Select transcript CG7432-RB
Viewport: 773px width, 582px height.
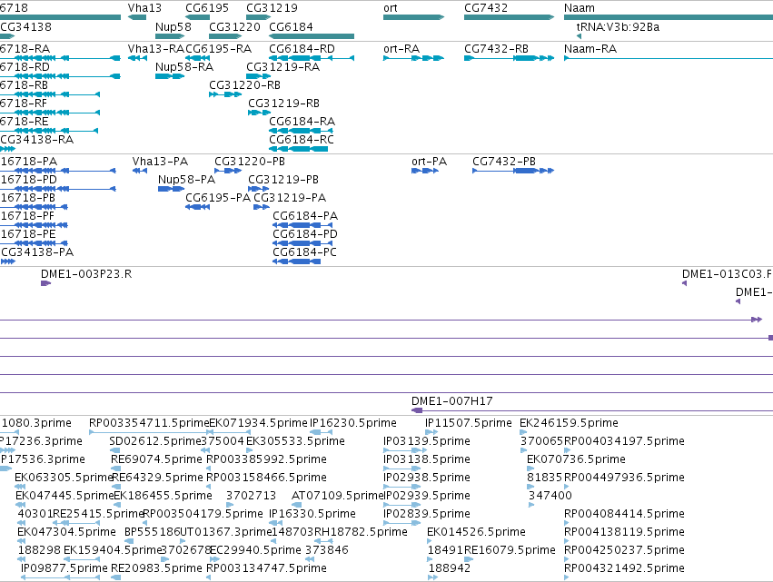(x=510, y=58)
